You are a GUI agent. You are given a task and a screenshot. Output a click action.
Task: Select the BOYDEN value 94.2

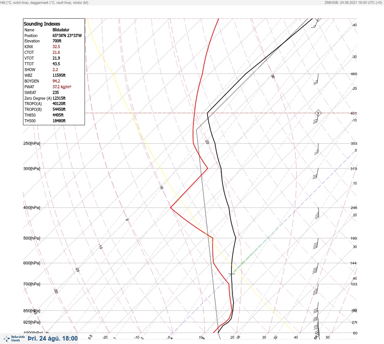56,81
